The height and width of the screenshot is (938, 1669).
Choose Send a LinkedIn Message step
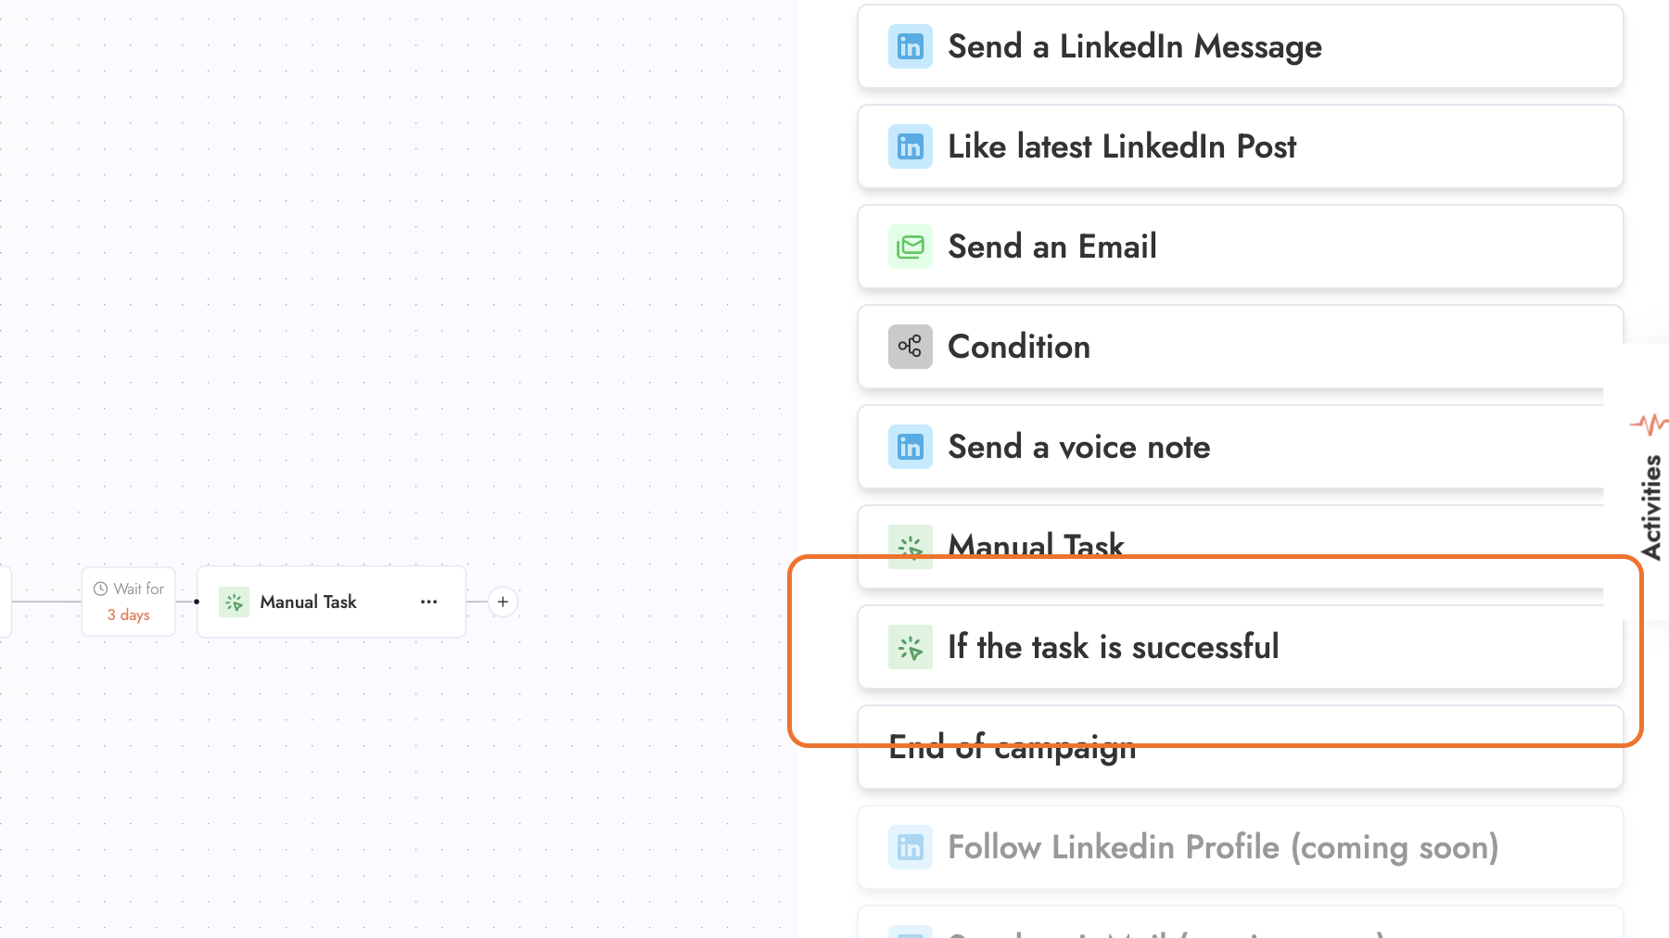click(x=1240, y=46)
